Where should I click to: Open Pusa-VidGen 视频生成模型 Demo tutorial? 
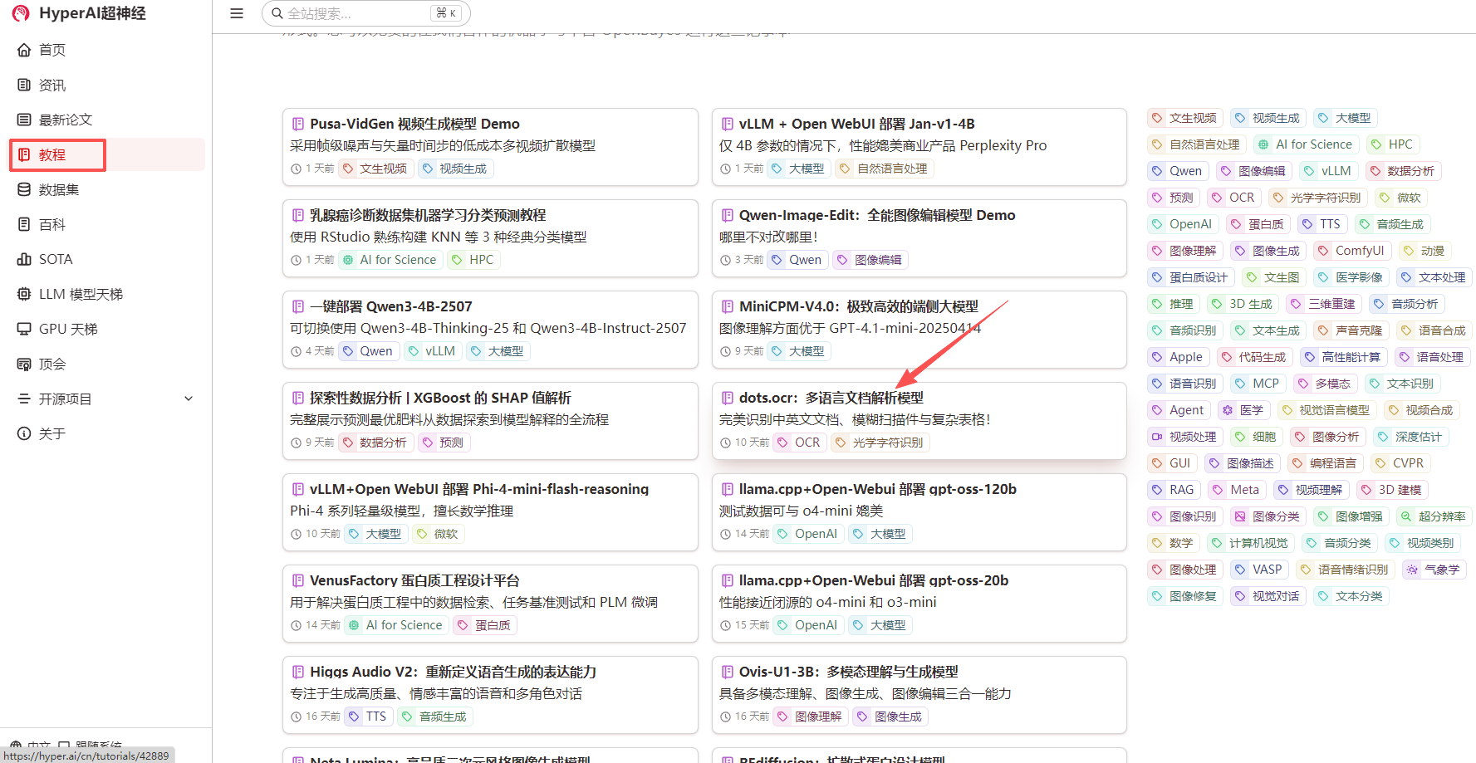[x=414, y=124]
